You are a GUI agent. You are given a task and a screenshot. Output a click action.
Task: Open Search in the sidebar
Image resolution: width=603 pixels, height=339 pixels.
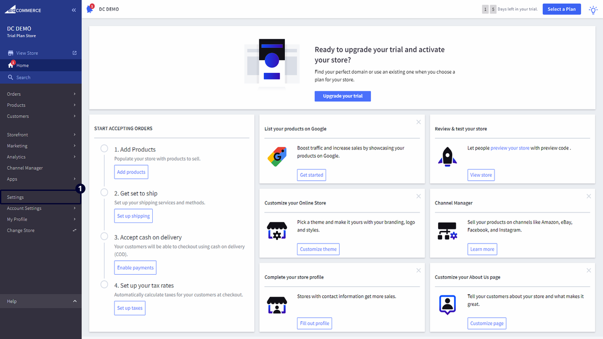[x=41, y=77]
